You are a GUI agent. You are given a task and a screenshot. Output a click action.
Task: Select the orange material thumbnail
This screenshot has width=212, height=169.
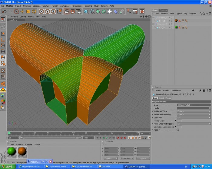coord(22,152)
